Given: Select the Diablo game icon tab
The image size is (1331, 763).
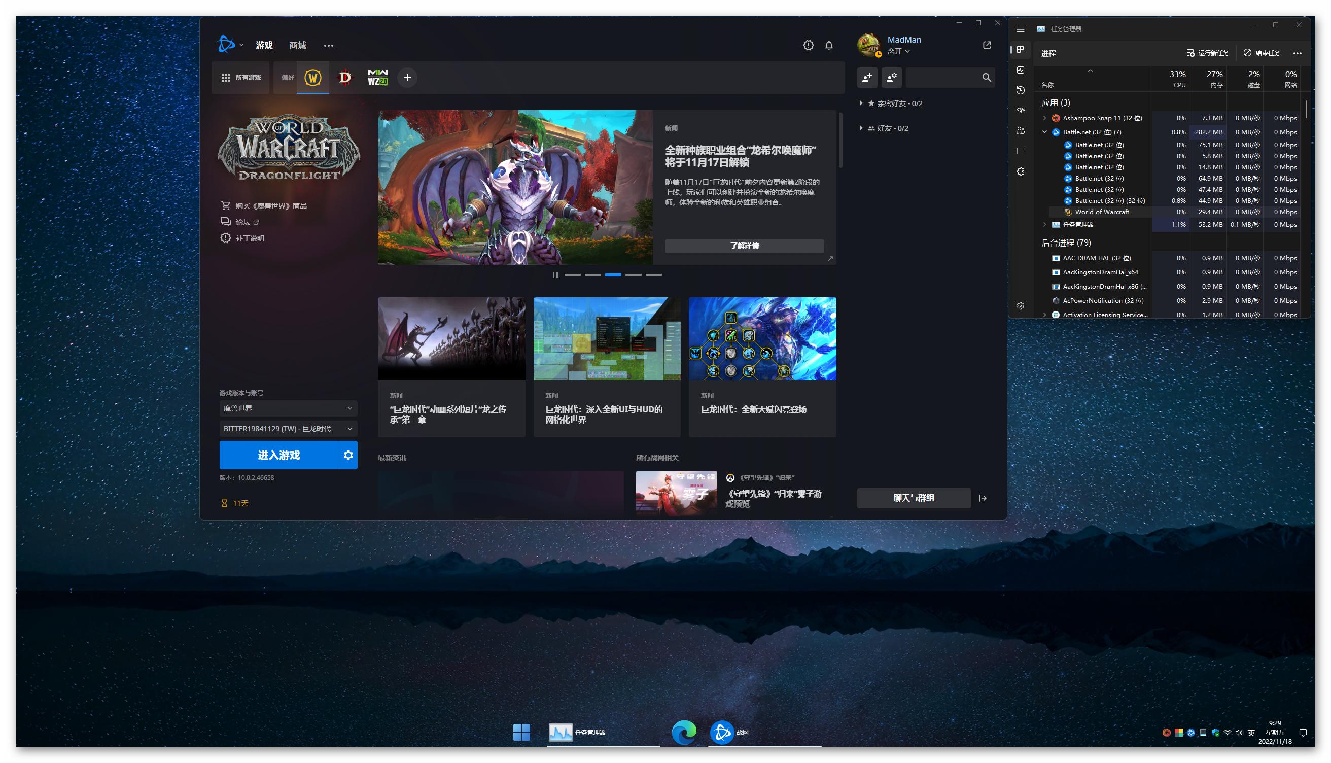Looking at the screenshot, I should [x=344, y=78].
